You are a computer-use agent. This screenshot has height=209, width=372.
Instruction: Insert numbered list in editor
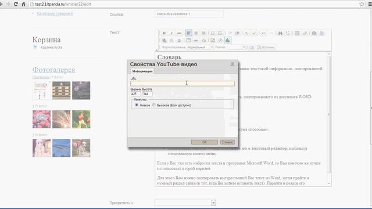tap(213, 33)
